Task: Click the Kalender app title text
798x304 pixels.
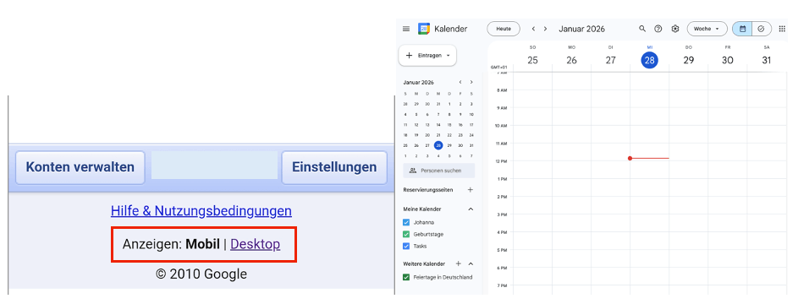Action: (450, 29)
